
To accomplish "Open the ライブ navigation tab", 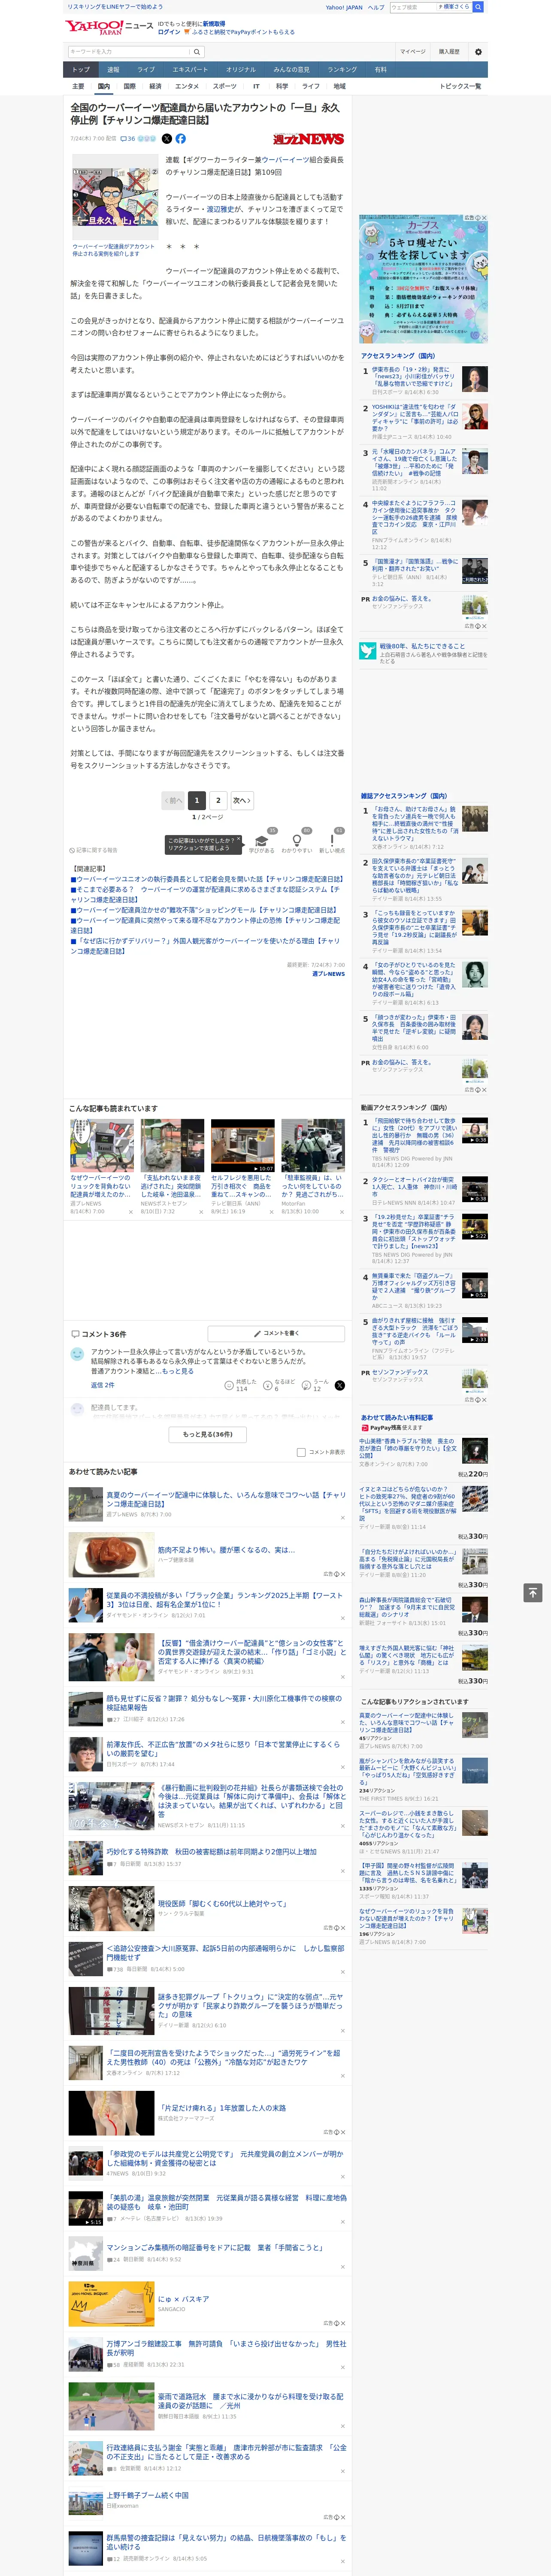I will [146, 70].
